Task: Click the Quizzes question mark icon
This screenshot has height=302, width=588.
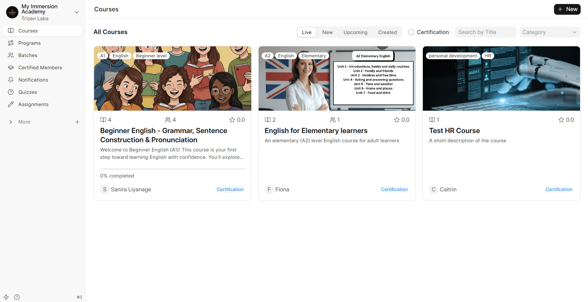Action: (11, 92)
